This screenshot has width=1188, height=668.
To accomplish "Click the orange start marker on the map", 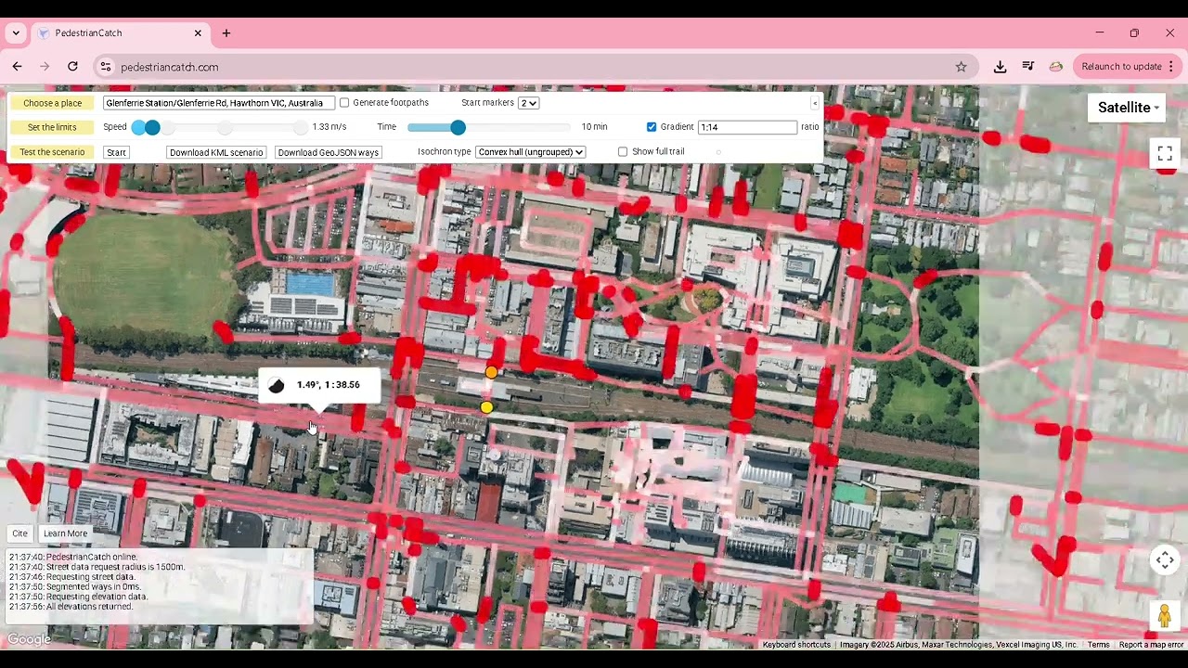I will [491, 372].
